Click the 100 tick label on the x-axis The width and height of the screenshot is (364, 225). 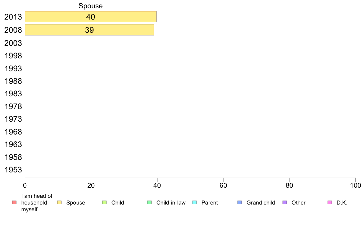point(355,185)
